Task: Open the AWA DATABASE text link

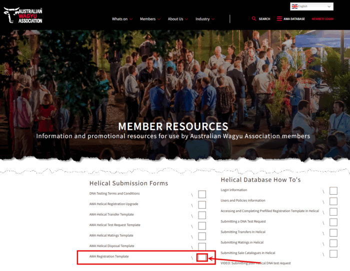Action: pos(294,19)
